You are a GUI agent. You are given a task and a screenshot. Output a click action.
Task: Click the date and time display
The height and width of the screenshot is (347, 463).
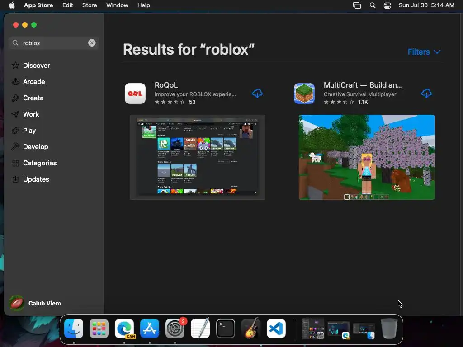pos(426,5)
